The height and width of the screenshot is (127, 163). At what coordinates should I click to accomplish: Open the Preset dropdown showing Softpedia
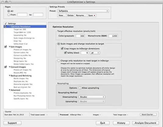(x=83, y=11)
